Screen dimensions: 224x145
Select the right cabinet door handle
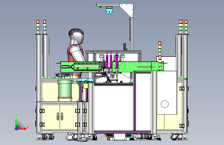pos(62,116)
